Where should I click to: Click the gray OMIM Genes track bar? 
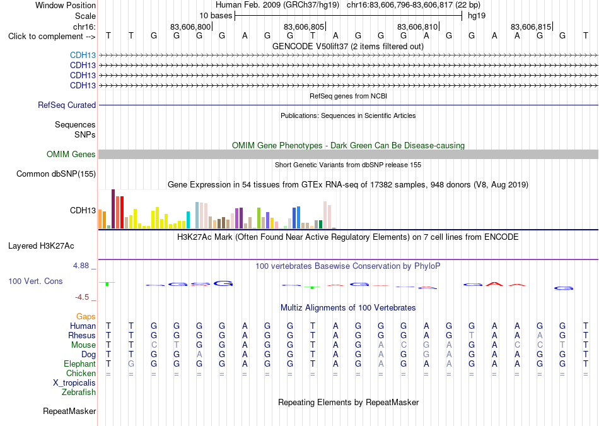coord(348,154)
